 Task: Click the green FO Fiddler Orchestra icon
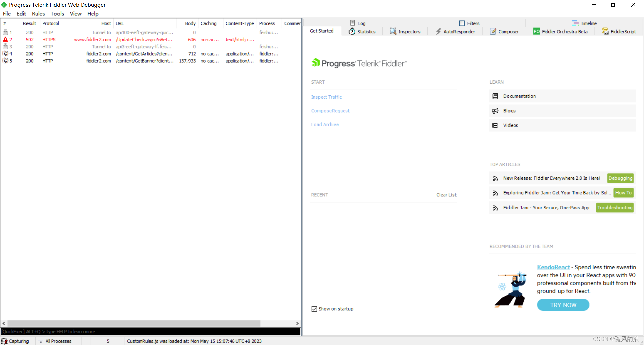(x=536, y=31)
